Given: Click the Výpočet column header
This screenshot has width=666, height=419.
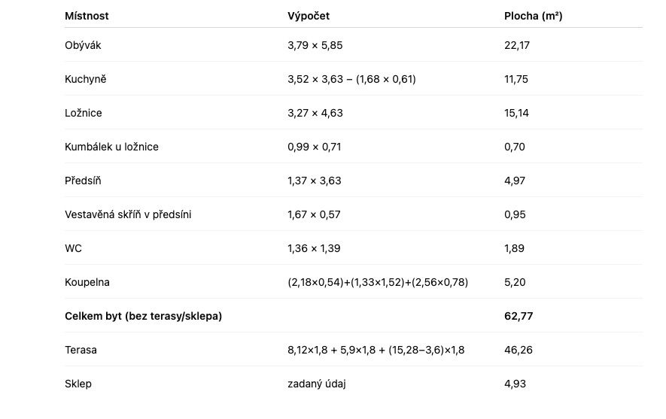Looking at the screenshot, I should pyautogui.click(x=309, y=16).
